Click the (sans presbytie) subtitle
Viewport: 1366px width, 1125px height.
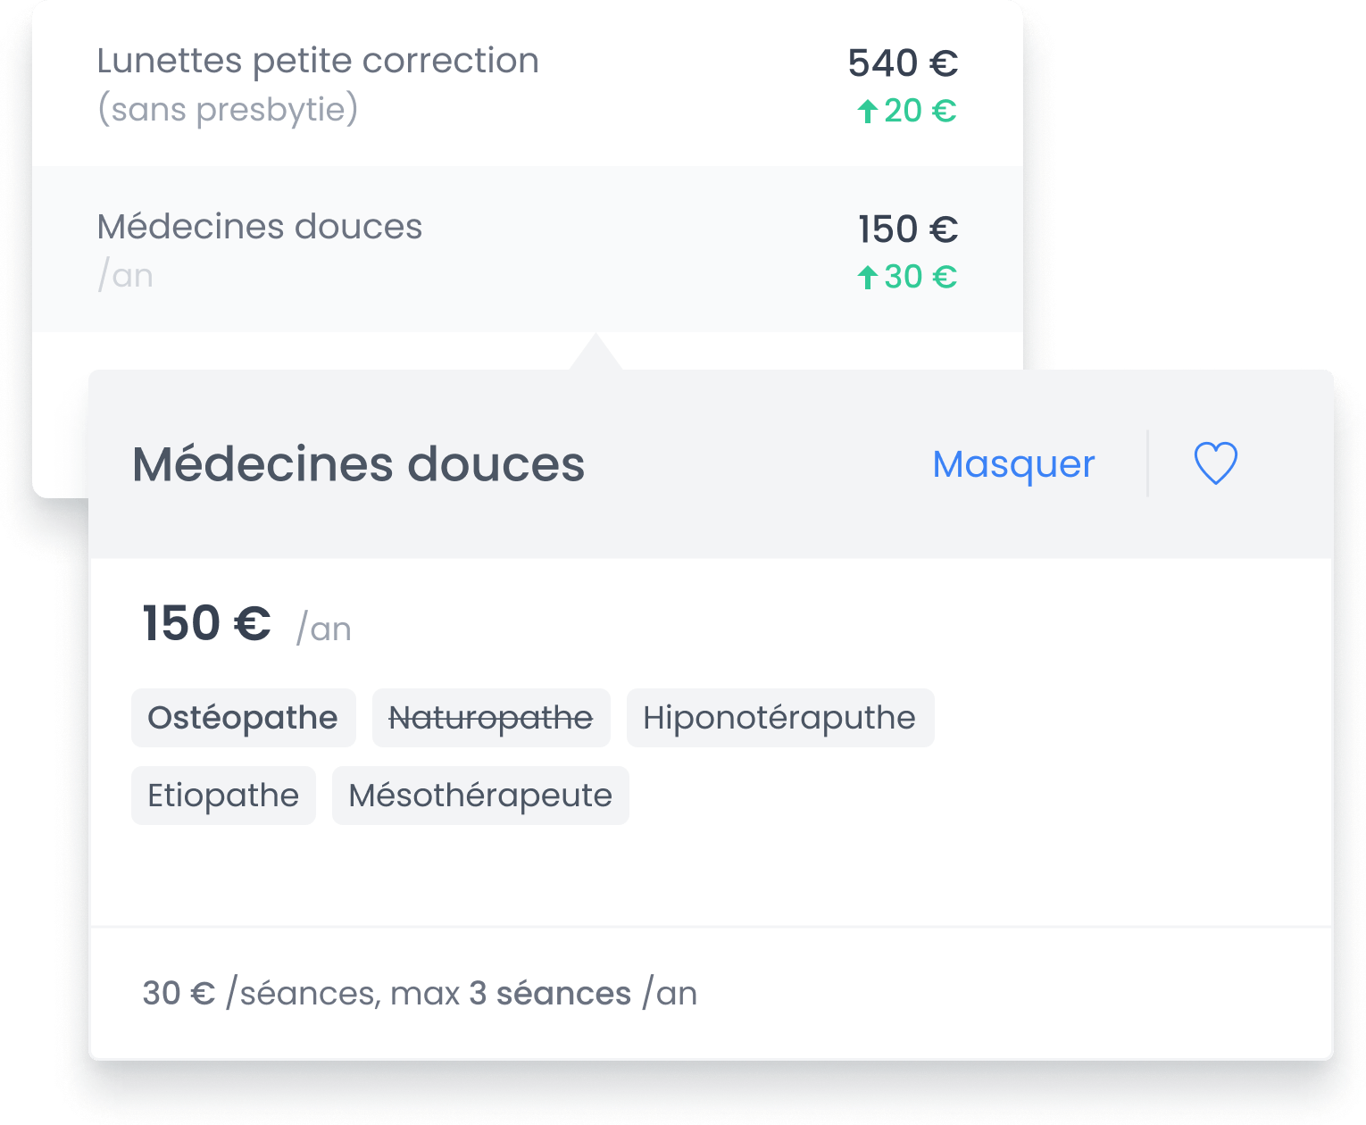tap(228, 110)
